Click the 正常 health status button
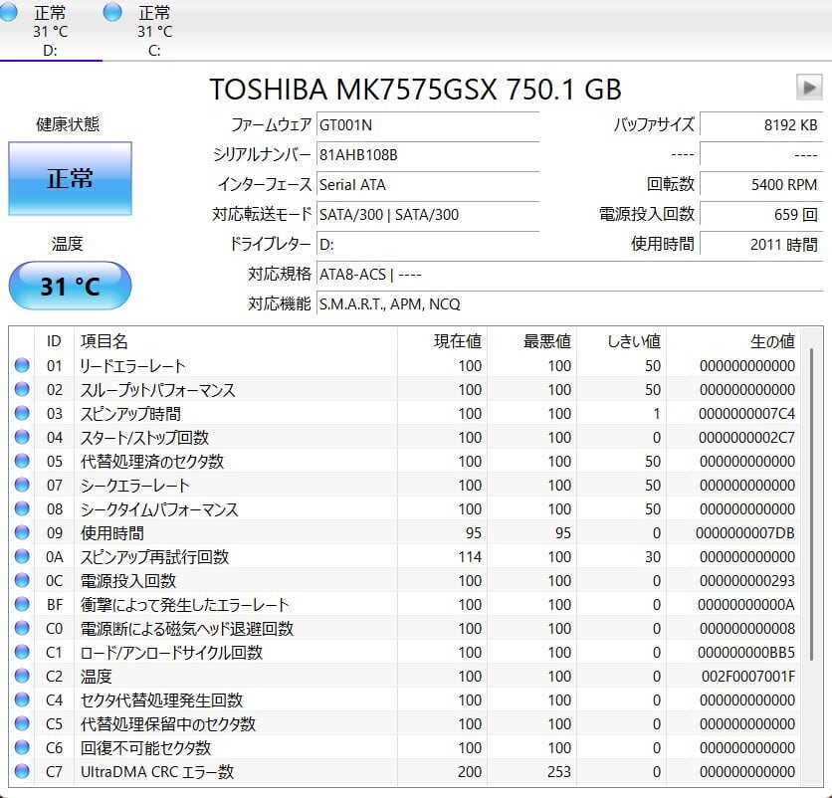This screenshot has width=832, height=798. point(70,178)
